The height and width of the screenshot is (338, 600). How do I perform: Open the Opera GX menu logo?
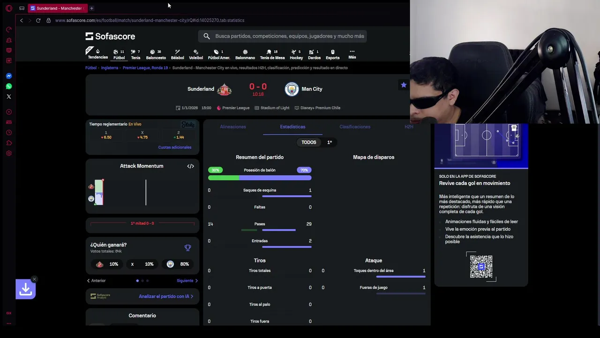tap(9, 8)
